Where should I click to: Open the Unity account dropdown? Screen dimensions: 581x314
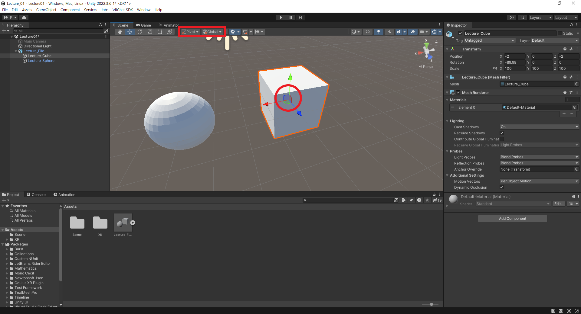pyautogui.click(x=10, y=18)
